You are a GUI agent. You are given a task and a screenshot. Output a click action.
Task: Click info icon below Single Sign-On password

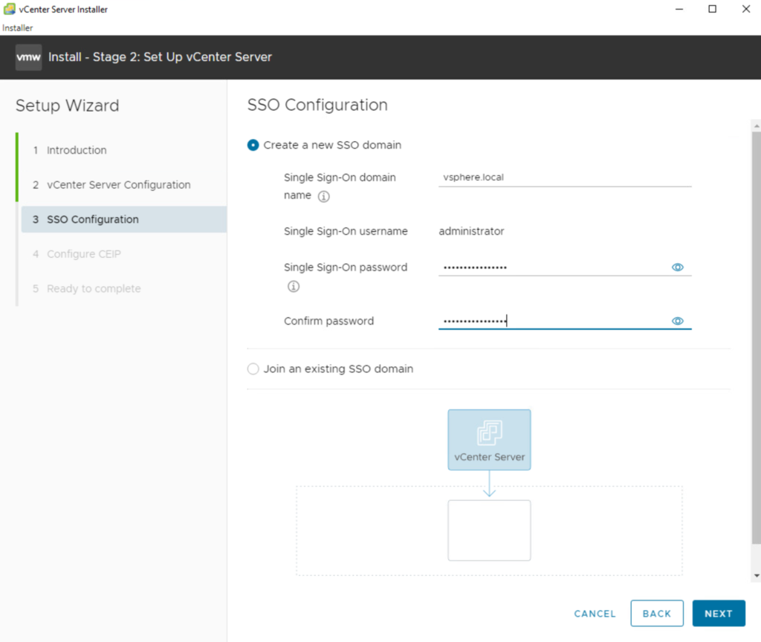[294, 286]
